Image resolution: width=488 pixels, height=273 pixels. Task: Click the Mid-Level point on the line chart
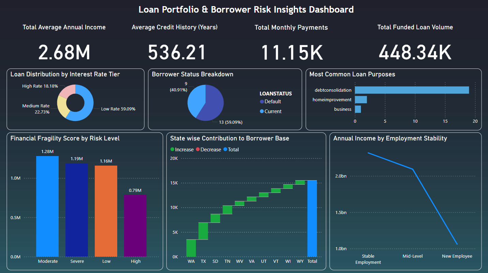(x=413, y=169)
